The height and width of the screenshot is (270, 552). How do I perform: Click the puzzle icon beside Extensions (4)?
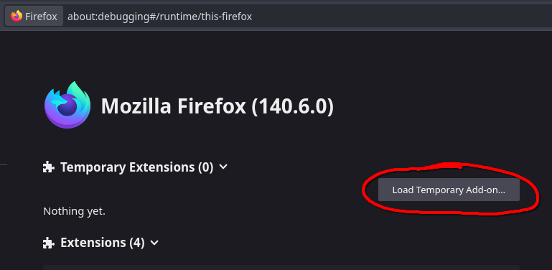pos(48,243)
